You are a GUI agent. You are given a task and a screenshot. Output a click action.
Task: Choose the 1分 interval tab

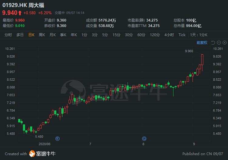click(84, 35)
